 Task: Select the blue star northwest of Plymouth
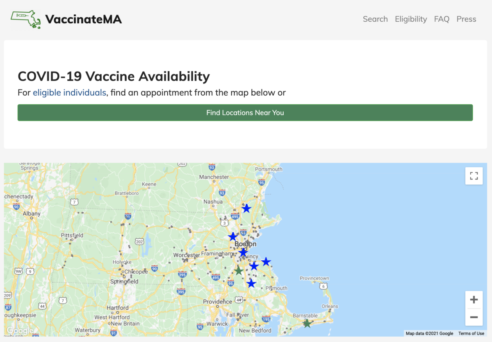pyautogui.click(x=251, y=283)
